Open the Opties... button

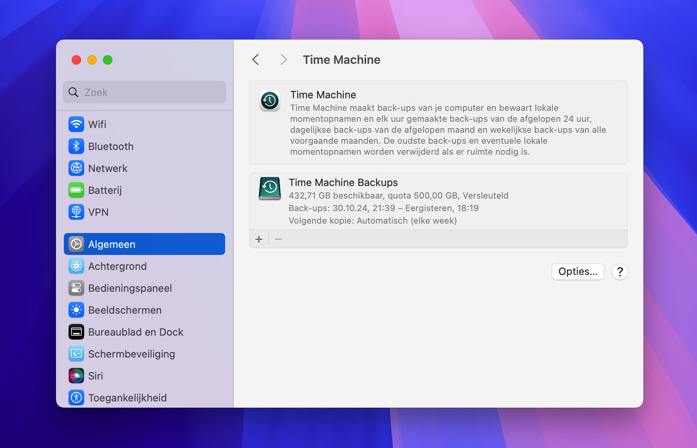(x=578, y=272)
